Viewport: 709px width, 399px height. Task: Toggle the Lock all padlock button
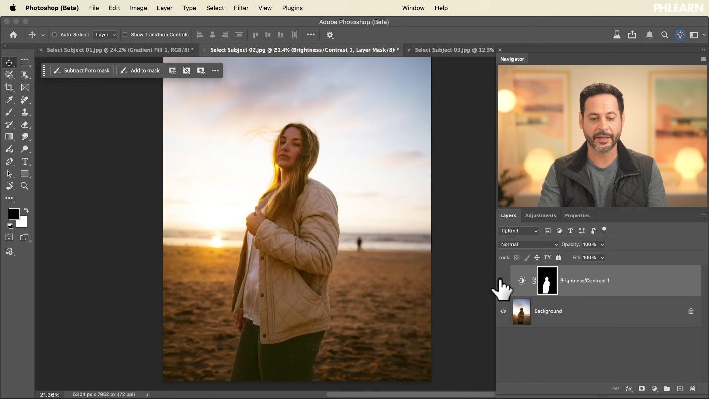558,258
